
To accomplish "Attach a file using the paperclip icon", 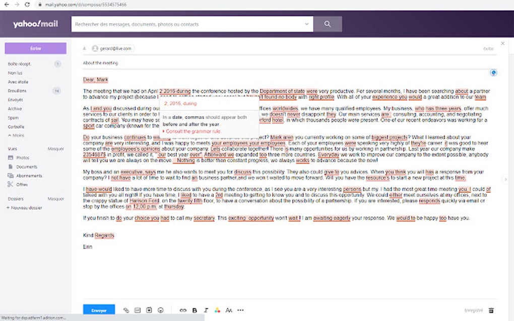I will click(x=126, y=310).
